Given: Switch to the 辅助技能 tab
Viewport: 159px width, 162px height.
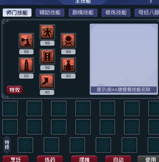Looking at the screenshot, I should pos(50,13).
